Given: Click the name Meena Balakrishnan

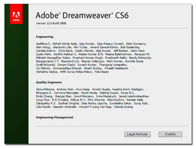Looking at the screenshot, I should pyautogui.click(x=118, y=54).
